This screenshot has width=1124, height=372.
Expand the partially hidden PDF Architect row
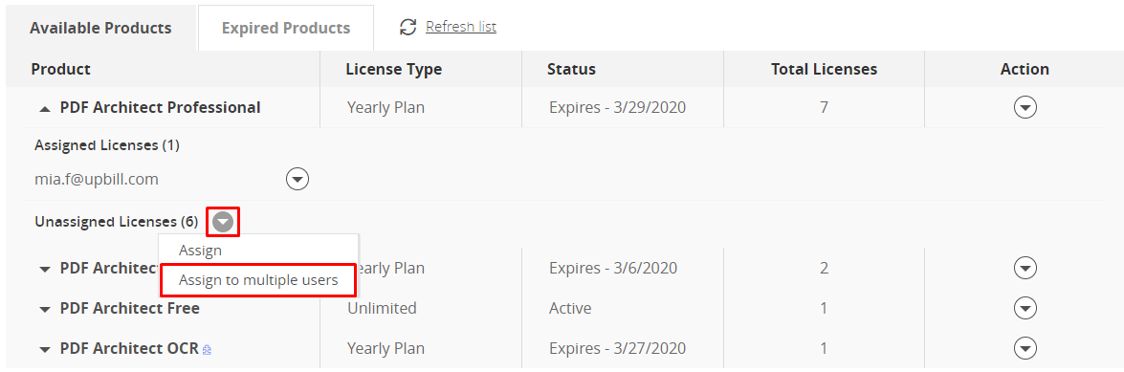pos(45,270)
